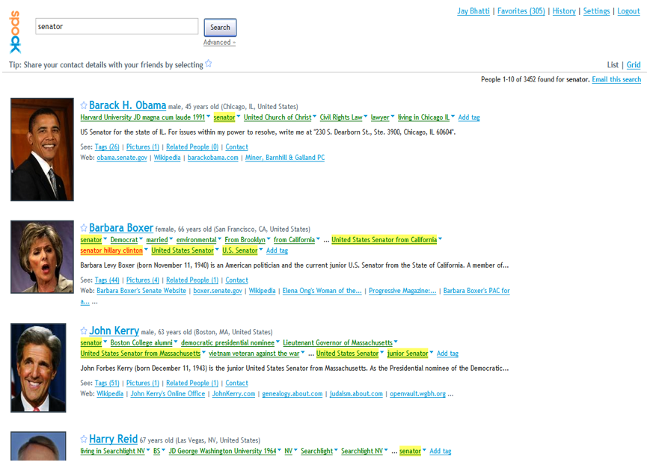Open boxer.senate.gov web link
Image resolution: width=647 pixels, height=474 pixels.
218,291
